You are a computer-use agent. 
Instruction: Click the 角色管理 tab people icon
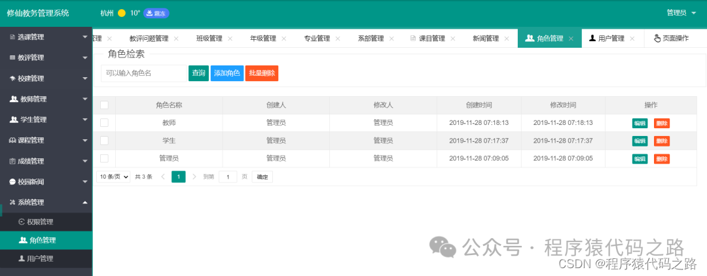tap(530, 39)
